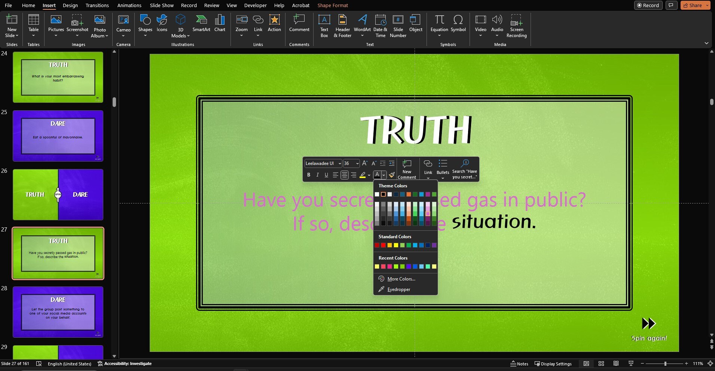Switch to the Shape Format tab
Image resolution: width=715 pixels, height=371 pixels.
(333, 5)
